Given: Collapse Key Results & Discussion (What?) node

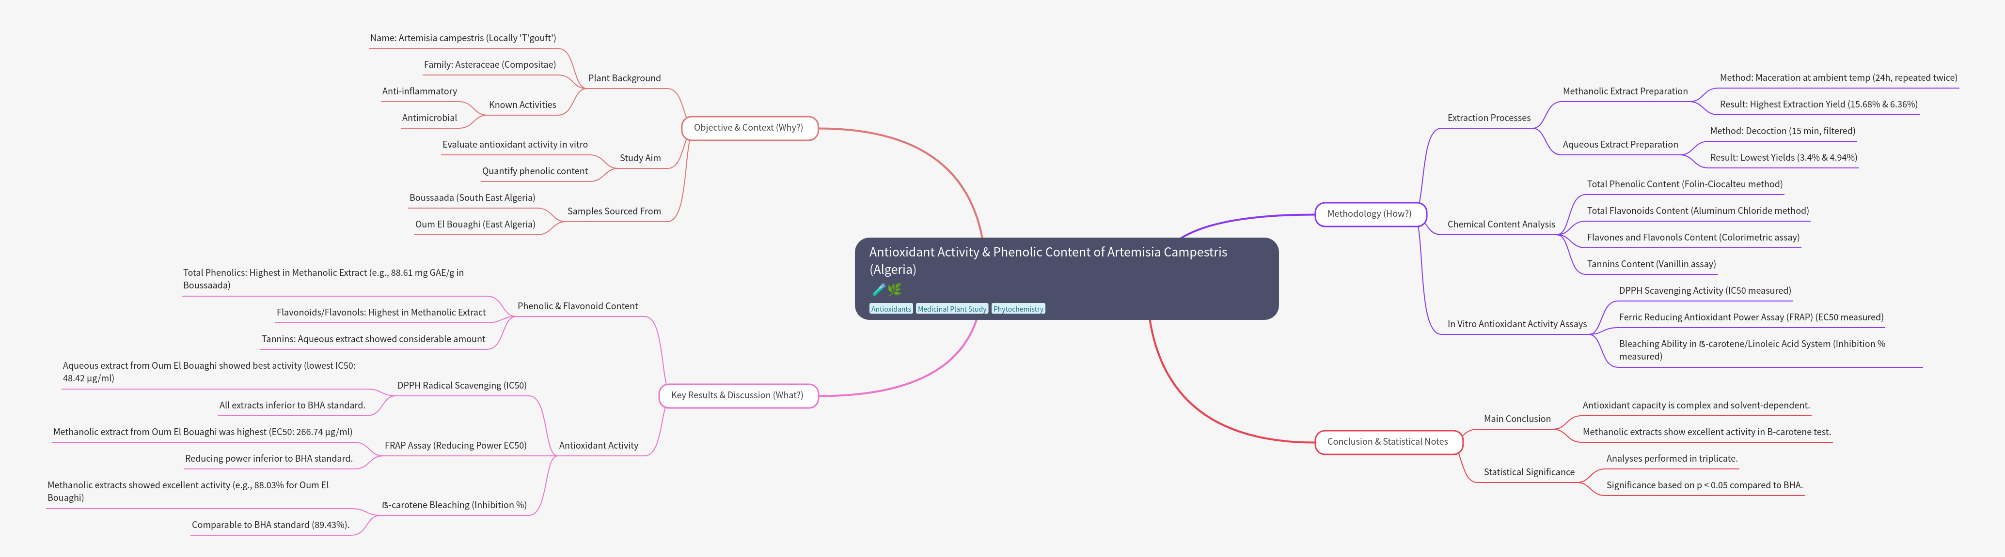Looking at the screenshot, I should 737,395.
